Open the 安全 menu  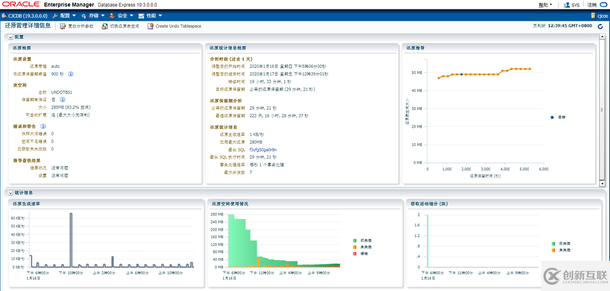pos(121,16)
